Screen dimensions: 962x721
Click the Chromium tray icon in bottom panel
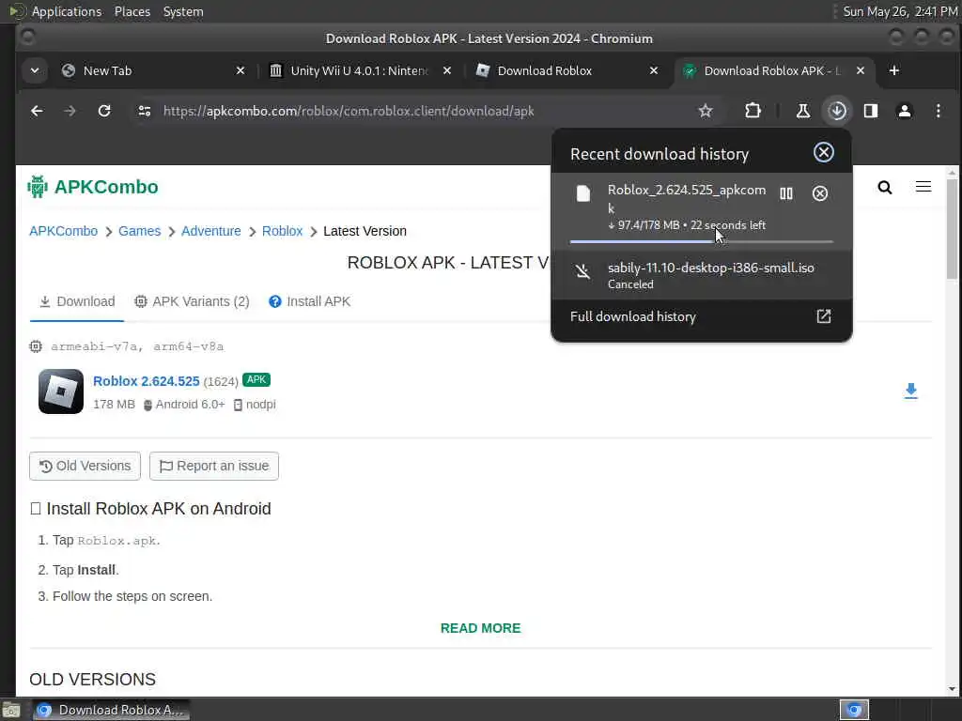(854, 710)
